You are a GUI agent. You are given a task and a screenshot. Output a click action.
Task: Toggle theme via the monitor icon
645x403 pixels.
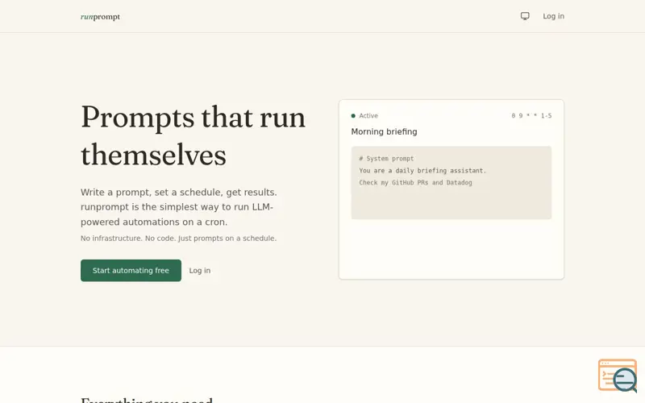pos(525,16)
